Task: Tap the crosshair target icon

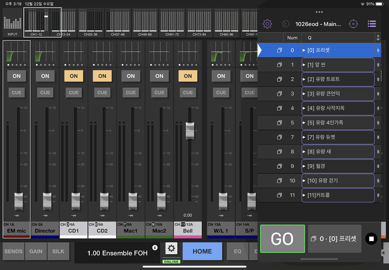Action: [x=353, y=24]
